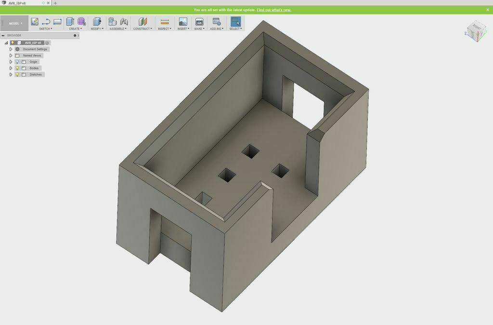Open the SELECT dropdown menu
The height and width of the screenshot is (325, 493).
[x=235, y=28]
